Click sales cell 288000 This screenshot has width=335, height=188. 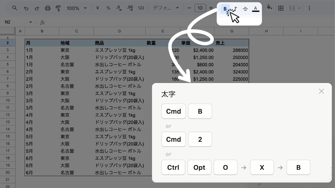click(x=232, y=50)
